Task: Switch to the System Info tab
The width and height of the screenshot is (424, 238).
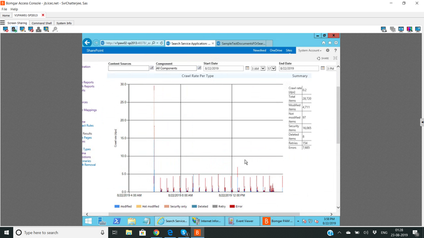Action: (x=64, y=23)
